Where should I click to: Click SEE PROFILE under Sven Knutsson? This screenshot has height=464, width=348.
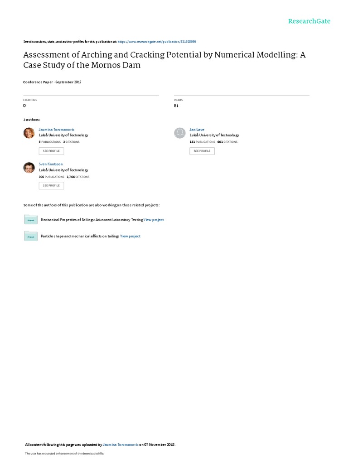point(51,185)
